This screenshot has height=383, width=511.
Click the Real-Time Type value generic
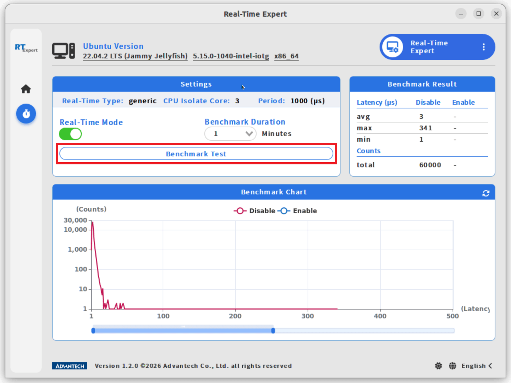click(143, 101)
